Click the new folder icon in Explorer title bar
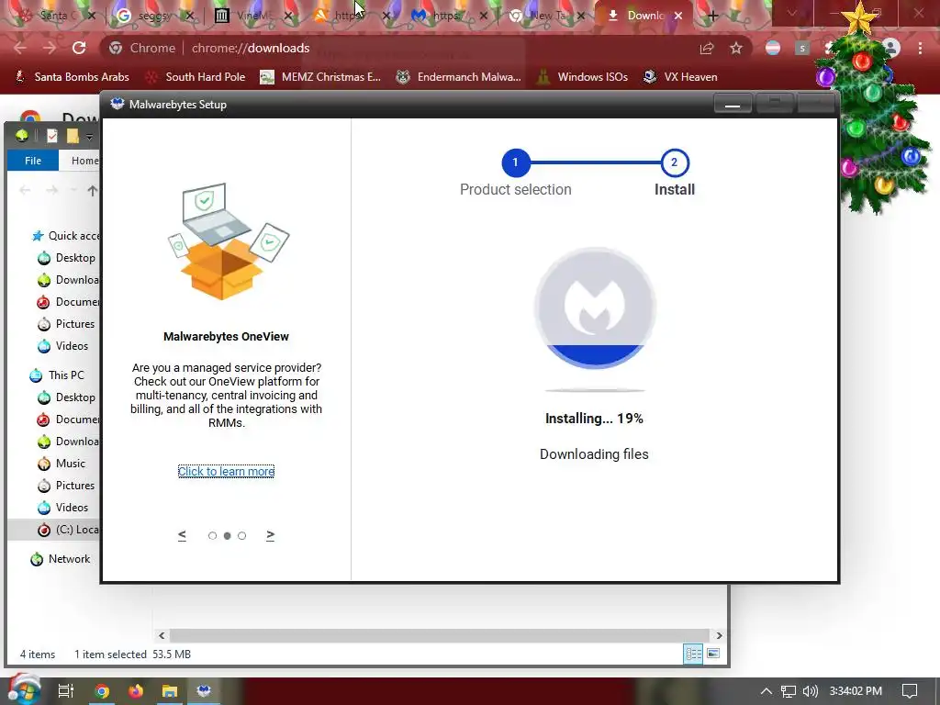Image resolution: width=940 pixels, height=705 pixels. 73,136
